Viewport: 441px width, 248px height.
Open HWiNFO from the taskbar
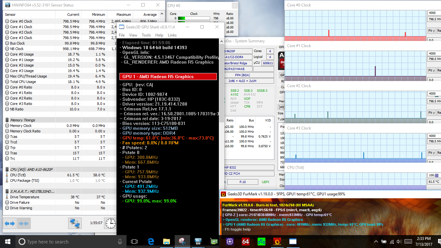[x=198, y=241]
